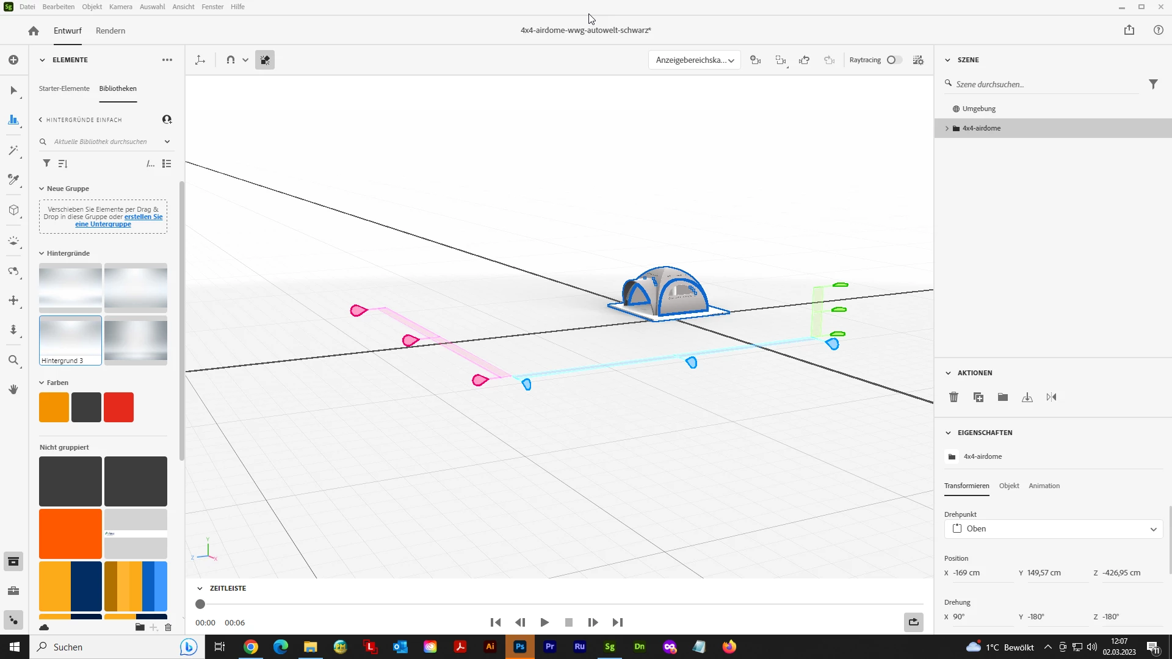Image resolution: width=1172 pixels, height=659 pixels.
Task: Switch to the Rendern tab
Action: (110, 31)
